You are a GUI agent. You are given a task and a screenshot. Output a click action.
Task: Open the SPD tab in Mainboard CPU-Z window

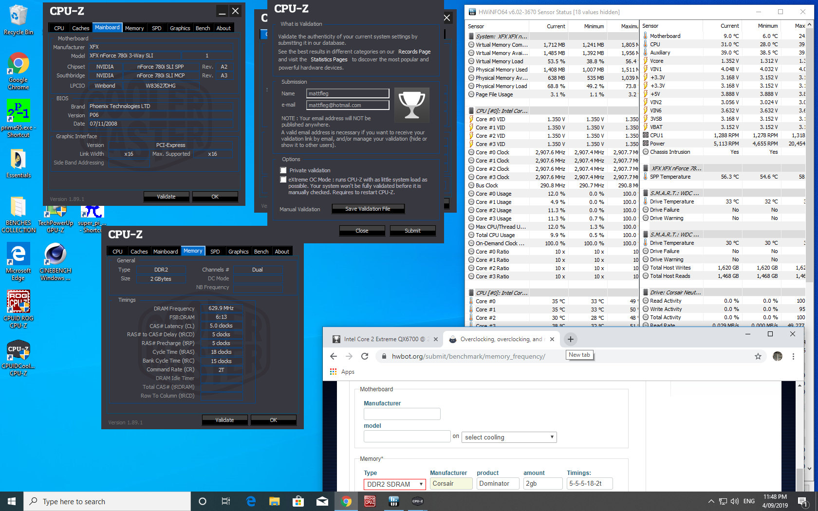click(157, 28)
